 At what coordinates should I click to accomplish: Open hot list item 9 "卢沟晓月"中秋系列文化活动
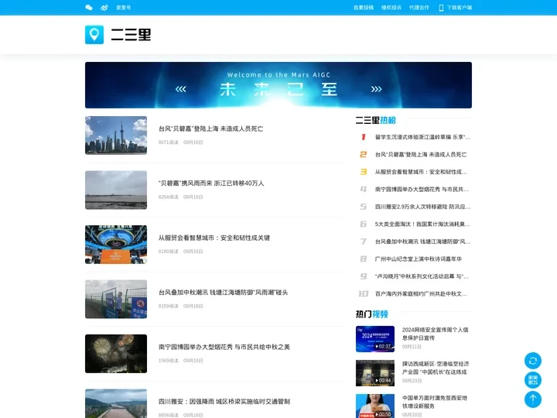click(422, 276)
